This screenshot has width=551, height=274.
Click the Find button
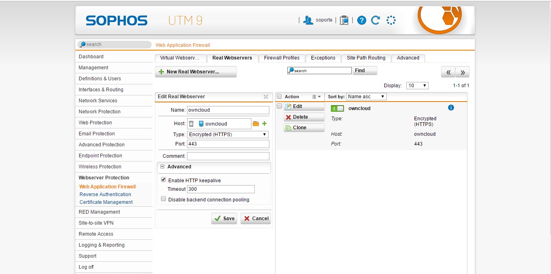tap(365, 71)
